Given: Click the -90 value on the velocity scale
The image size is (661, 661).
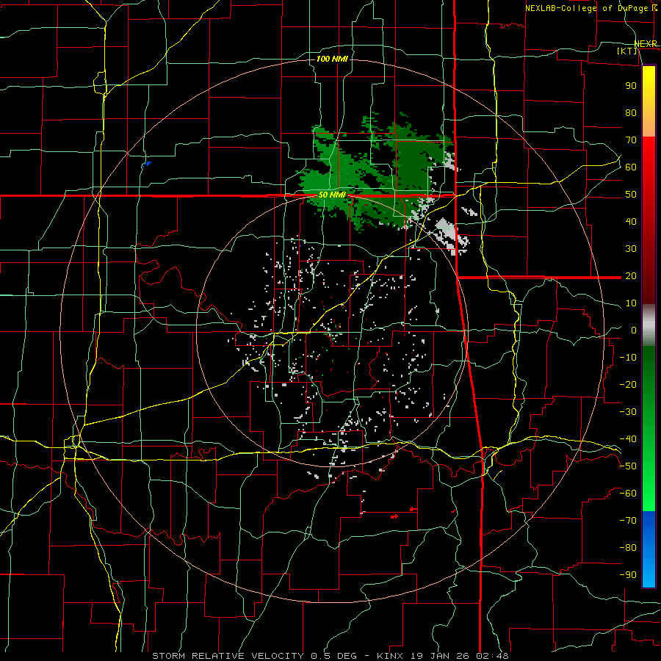Looking at the screenshot, I should (x=628, y=575).
